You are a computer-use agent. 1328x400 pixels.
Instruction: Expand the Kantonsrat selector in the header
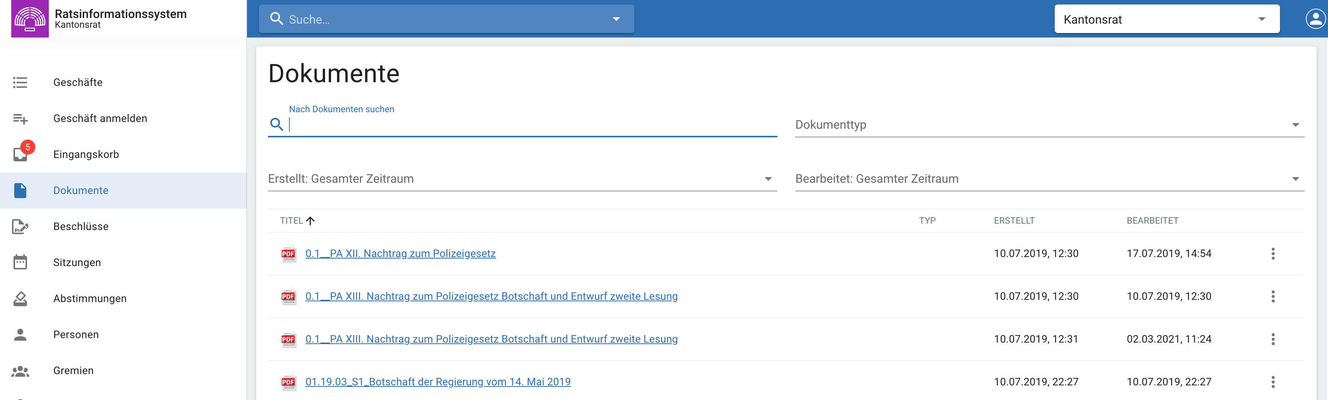coord(1166,20)
